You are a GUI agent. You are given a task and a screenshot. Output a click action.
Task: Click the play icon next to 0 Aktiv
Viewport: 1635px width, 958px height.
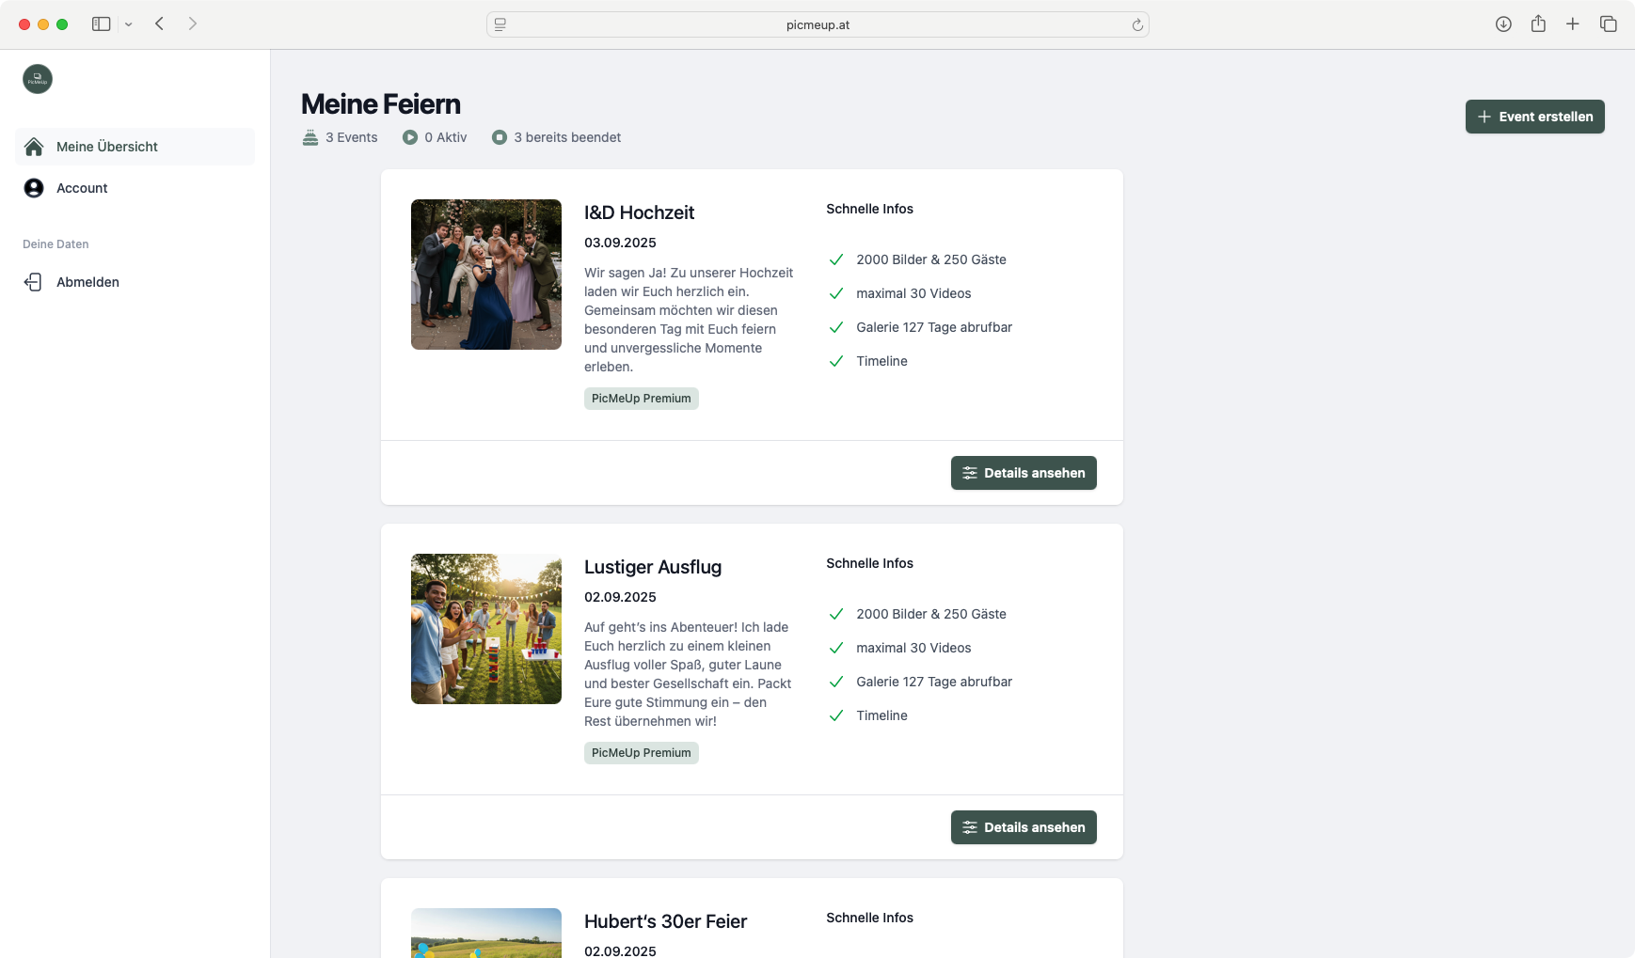[x=410, y=137]
